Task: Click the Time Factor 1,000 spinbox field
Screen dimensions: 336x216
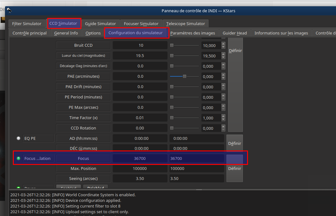Action: [211, 118]
